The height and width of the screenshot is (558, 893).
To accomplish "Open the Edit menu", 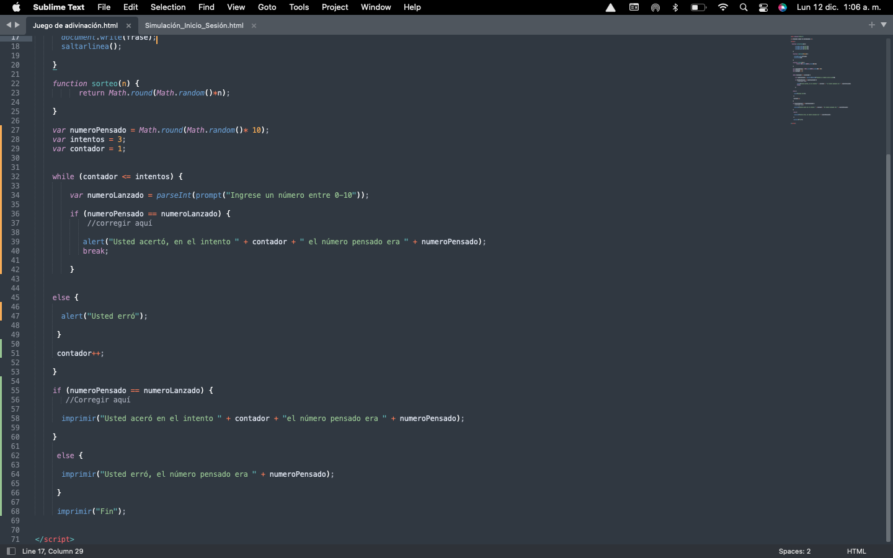I will coord(130,7).
